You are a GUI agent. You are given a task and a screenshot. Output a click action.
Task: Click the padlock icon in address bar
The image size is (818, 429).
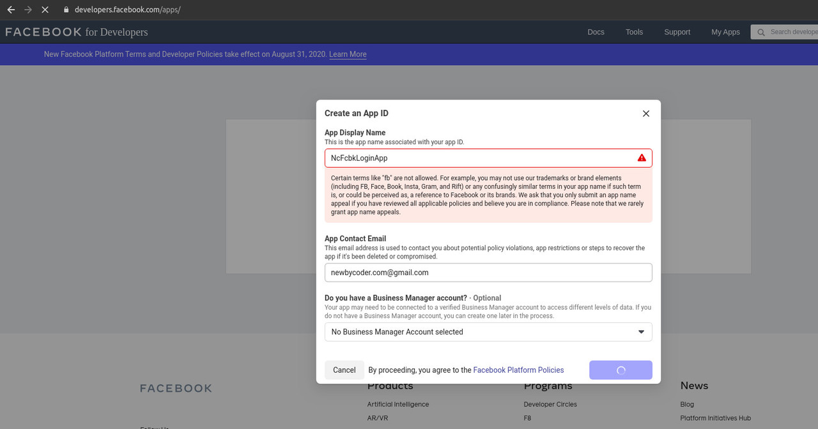(66, 10)
